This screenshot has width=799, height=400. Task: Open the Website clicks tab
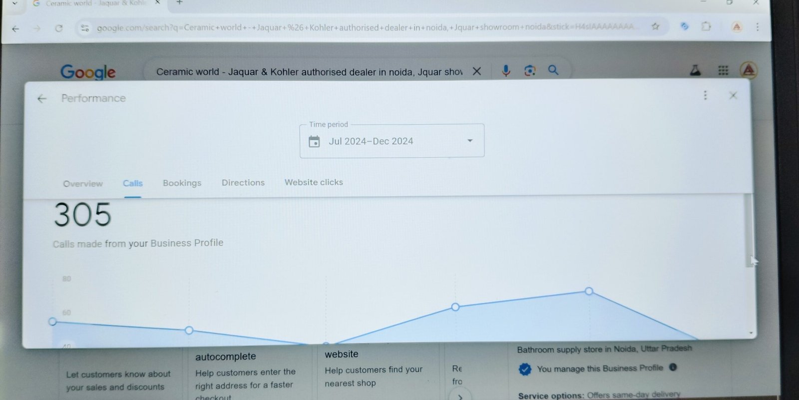pyautogui.click(x=314, y=182)
